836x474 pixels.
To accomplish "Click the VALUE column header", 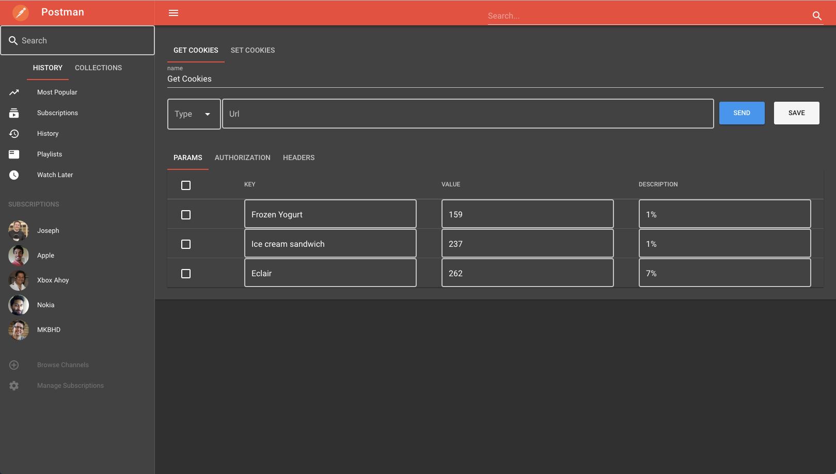I will point(451,184).
